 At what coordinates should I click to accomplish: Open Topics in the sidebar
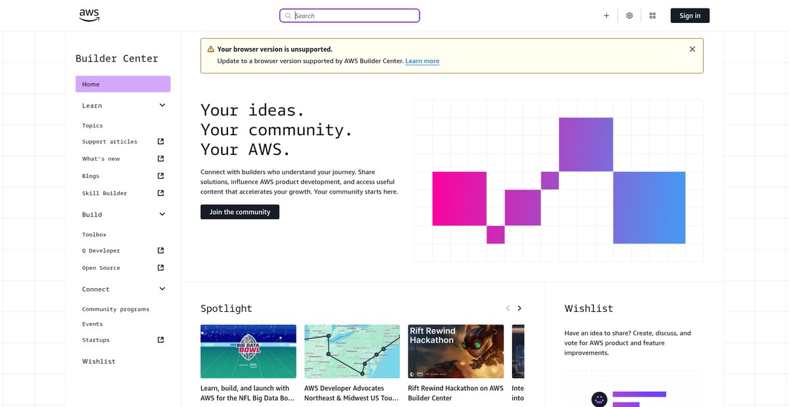coord(93,125)
